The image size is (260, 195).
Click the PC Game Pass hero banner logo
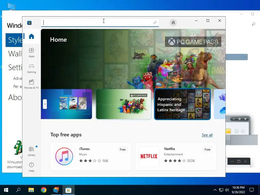193,42
